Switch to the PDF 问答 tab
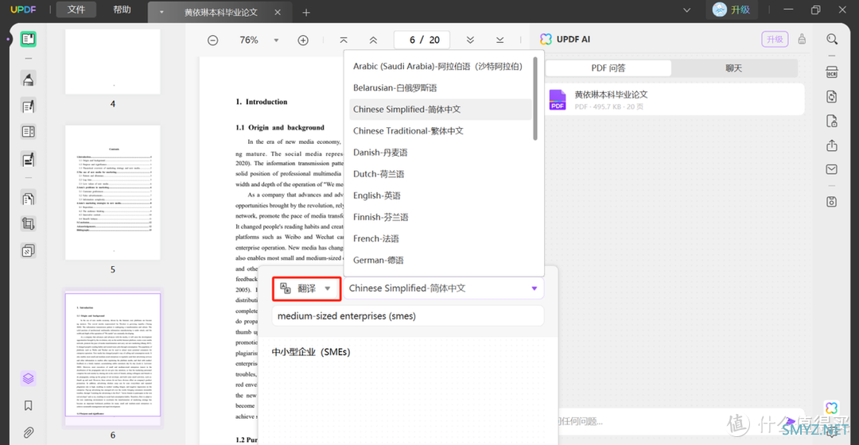859x445 pixels. [x=608, y=68]
